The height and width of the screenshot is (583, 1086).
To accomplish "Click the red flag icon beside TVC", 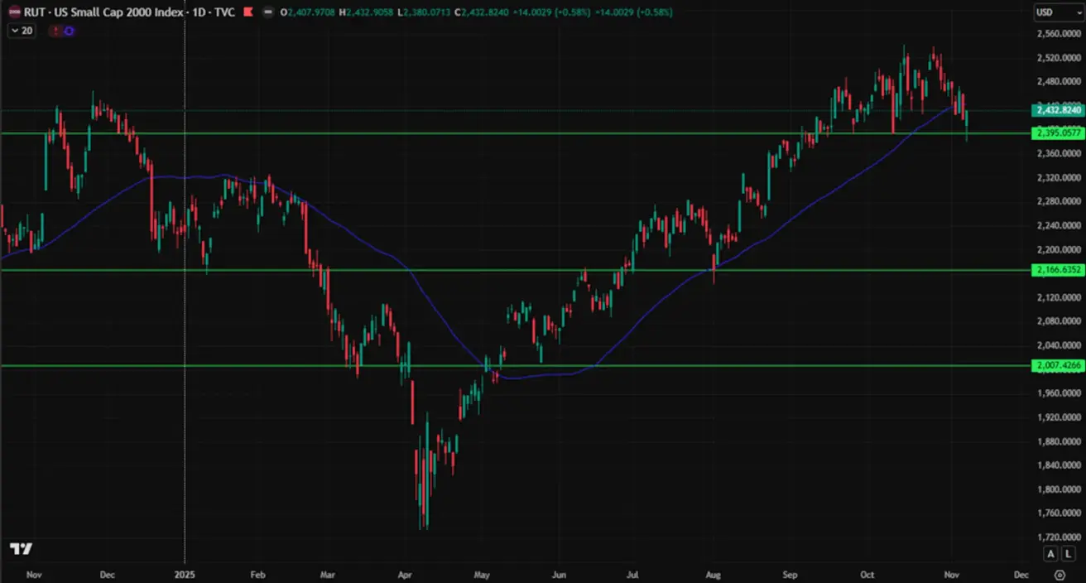I will click(x=247, y=12).
